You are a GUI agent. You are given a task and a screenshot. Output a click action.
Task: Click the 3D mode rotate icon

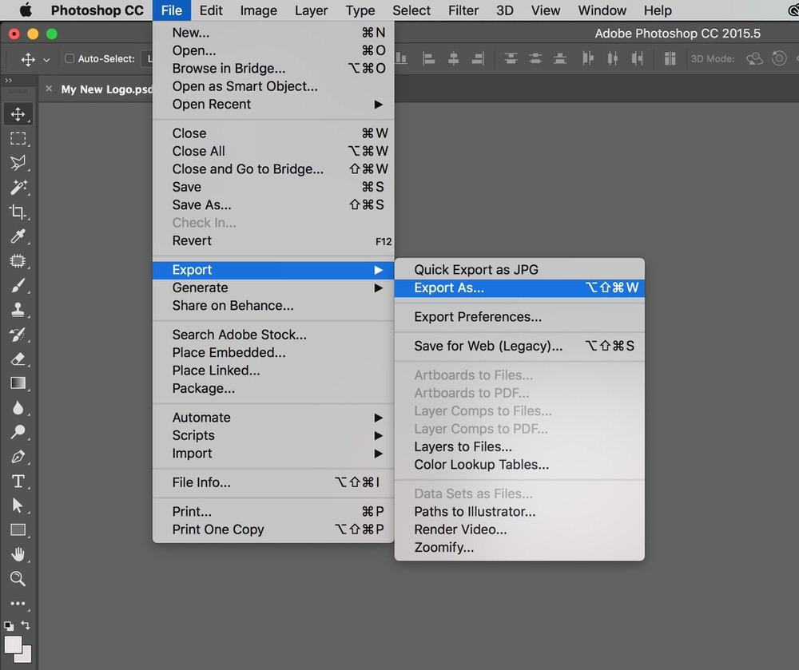754,58
